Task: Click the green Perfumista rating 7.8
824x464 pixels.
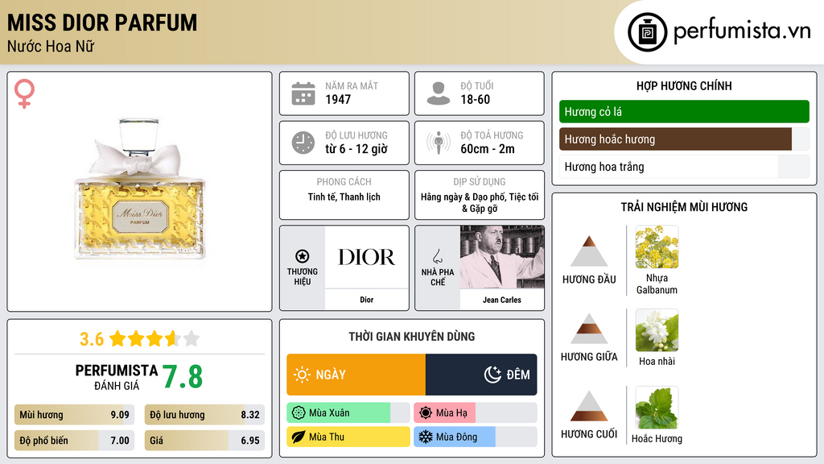Action: (x=183, y=377)
